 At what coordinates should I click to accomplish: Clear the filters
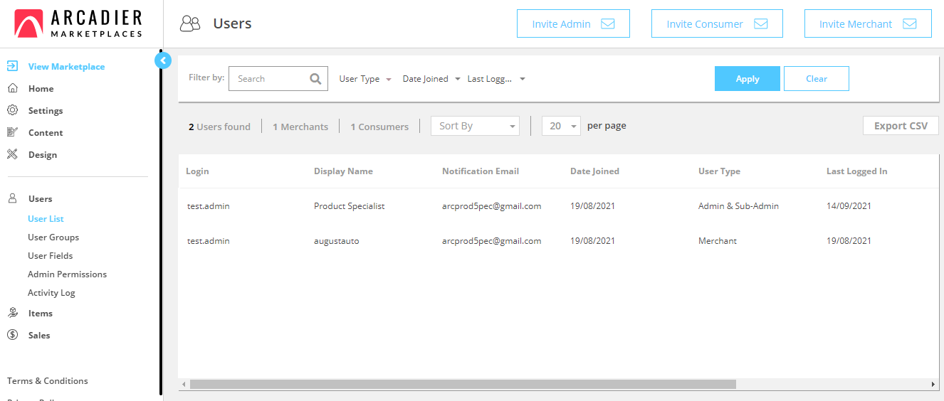click(817, 79)
